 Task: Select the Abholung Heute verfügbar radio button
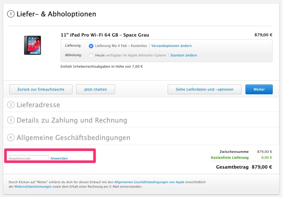91,55
